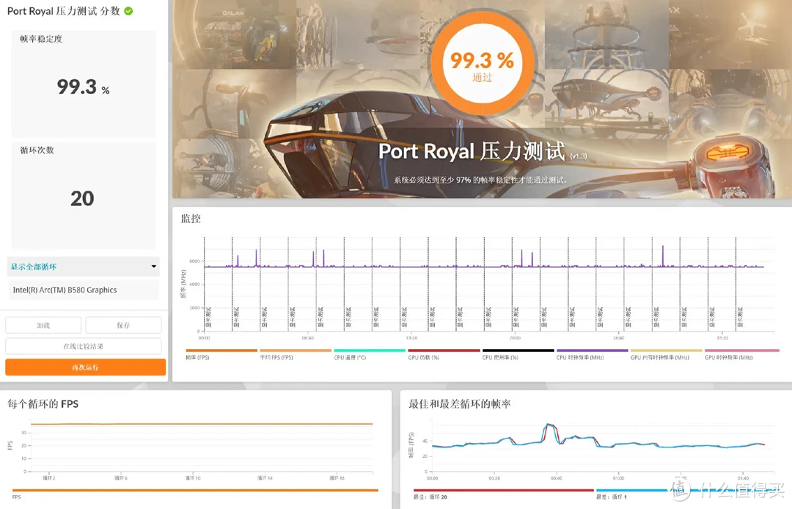Open the 显示全部循环 loop dropdown
This screenshot has height=509, width=792.
pos(84,267)
